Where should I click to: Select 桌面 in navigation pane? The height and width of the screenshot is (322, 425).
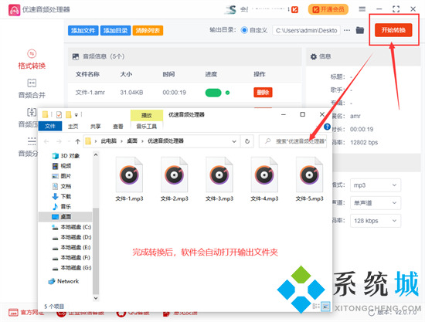[x=65, y=217]
